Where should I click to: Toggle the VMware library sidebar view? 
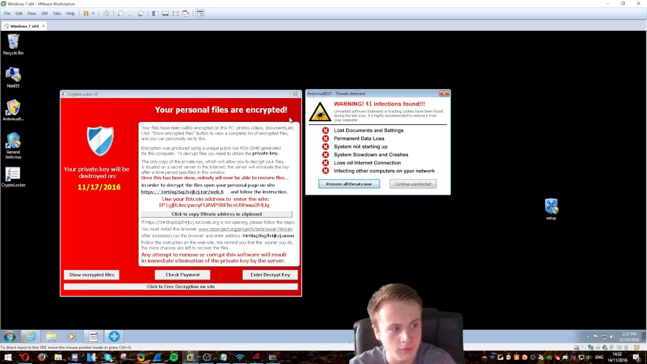155,14
